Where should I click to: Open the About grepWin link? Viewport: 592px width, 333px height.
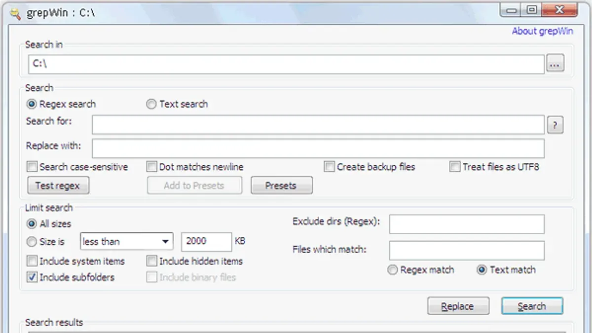[x=542, y=31]
